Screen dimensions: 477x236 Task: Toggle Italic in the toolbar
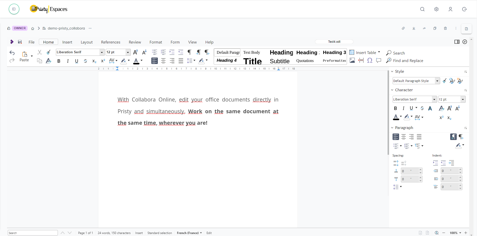[68, 61]
